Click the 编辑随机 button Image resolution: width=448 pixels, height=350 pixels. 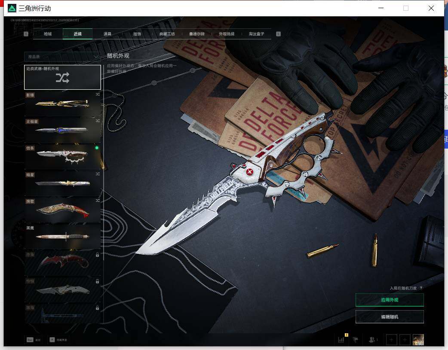coord(390,317)
